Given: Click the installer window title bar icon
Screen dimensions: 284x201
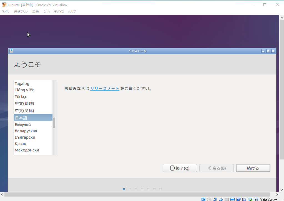Looking at the screenshot, I should 11,51.
